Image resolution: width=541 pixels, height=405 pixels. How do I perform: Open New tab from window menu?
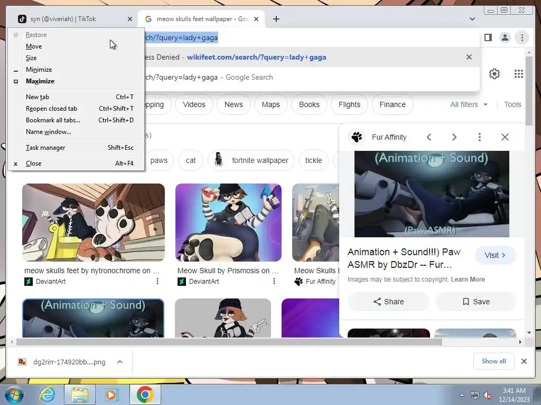coord(76,97)
